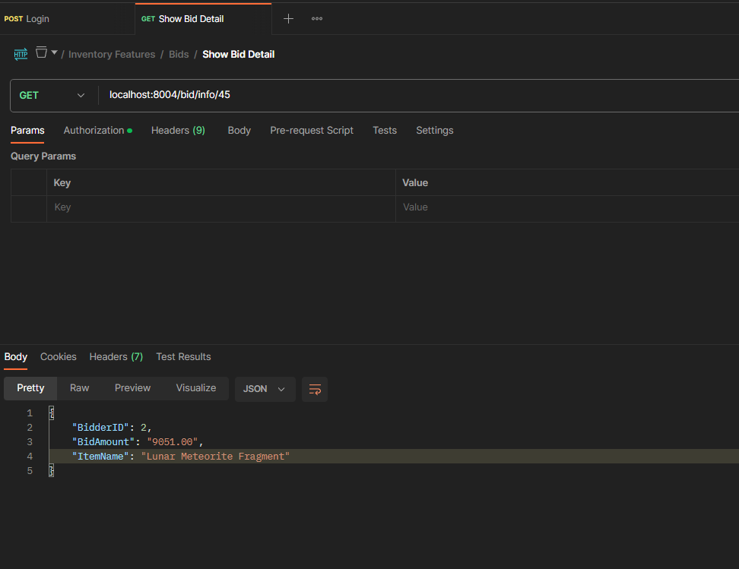
Task: Click the collection icon in the breadcrumb
Action: pos(41,53)
